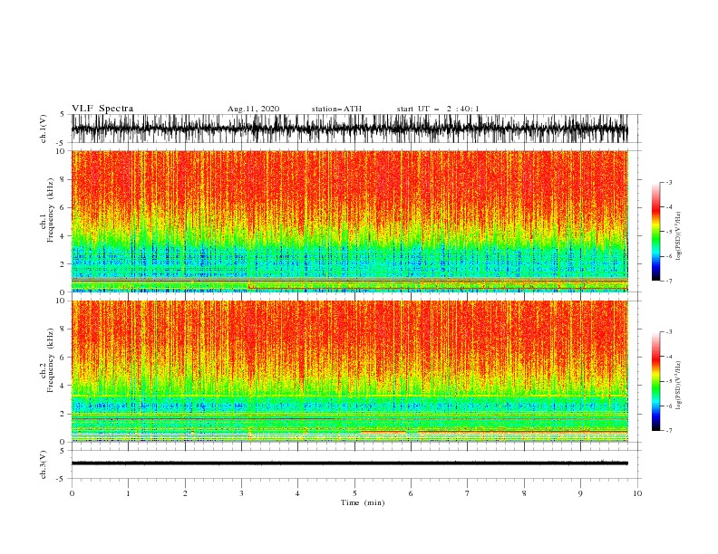Viewport: 718px width, 554px height.
Task: Click the ch.1 spectrogram panel
Action: tap(349, 221)
